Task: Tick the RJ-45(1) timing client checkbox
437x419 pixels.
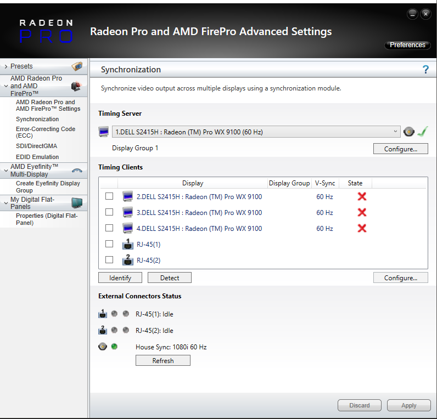Action: point(109,244)
